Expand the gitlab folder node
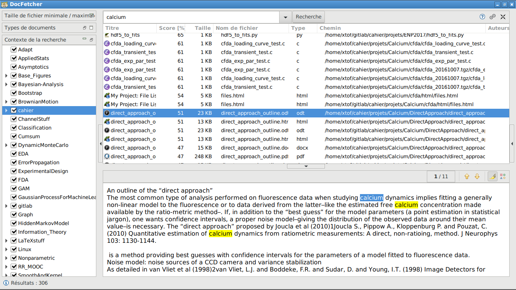The height and width of the screenshot is (290, 516). 6,206
